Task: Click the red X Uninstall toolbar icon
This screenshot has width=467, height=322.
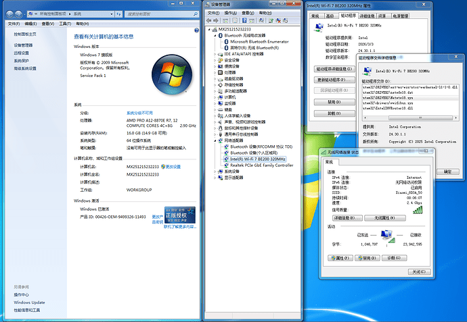Action: (278, 20)
